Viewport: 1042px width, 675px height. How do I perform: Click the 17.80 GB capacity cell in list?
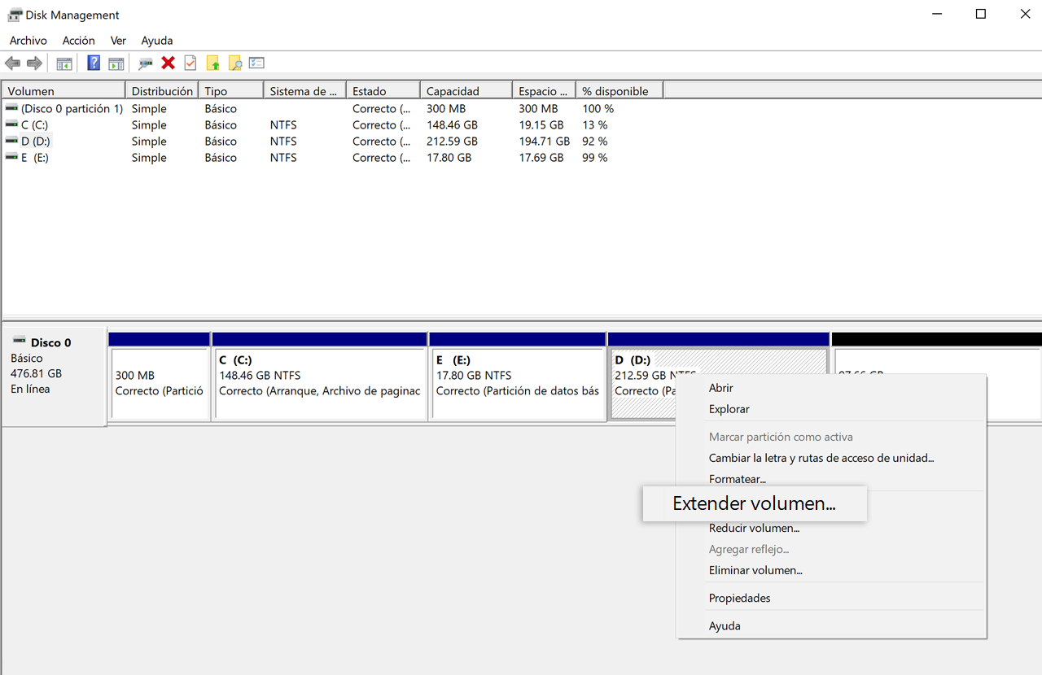pos(449,157)
